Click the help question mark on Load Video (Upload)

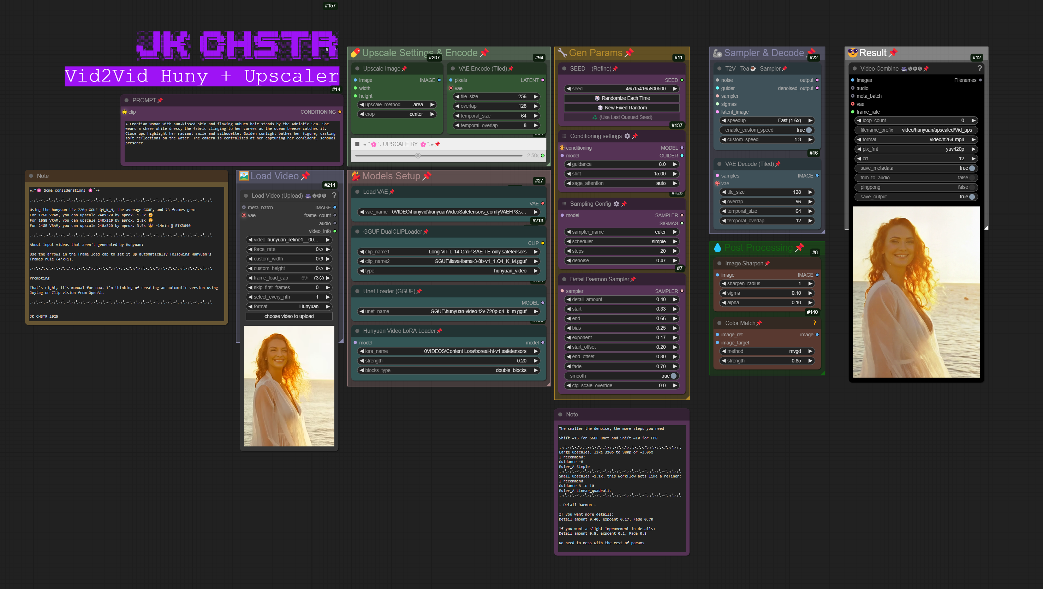coord(334,196)
